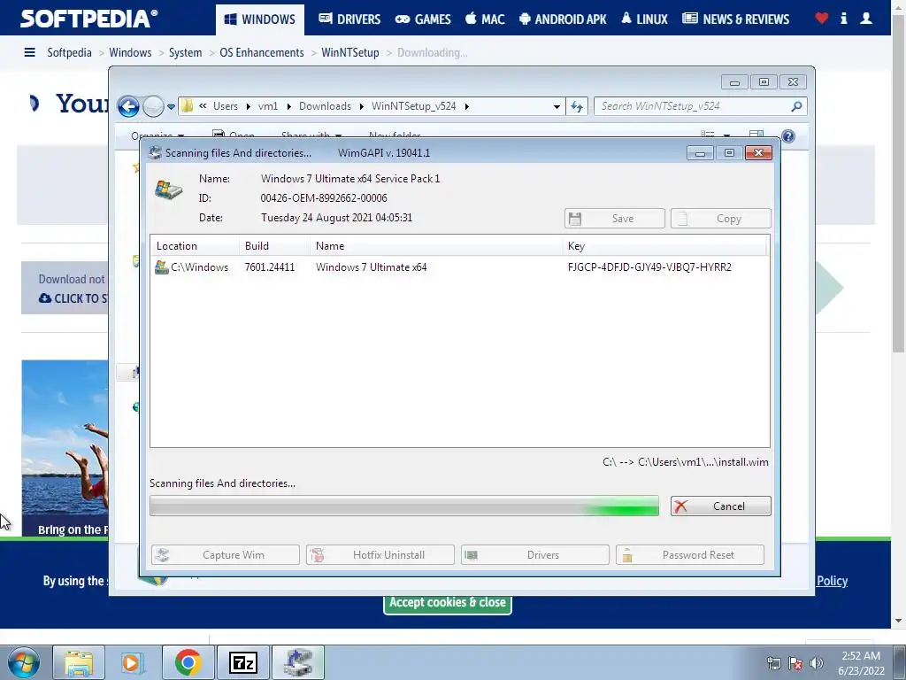
Task: Open recent locations dropdown next to forward arrow
Action: 171,106
